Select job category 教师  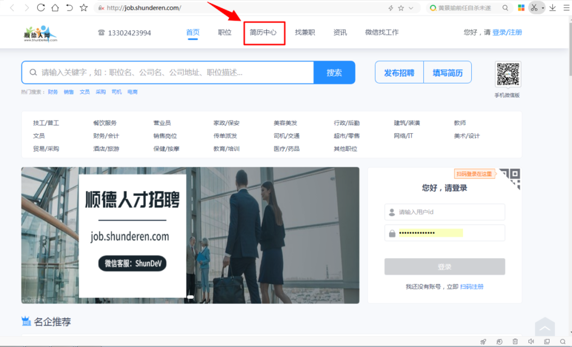(x=460, y=123)
